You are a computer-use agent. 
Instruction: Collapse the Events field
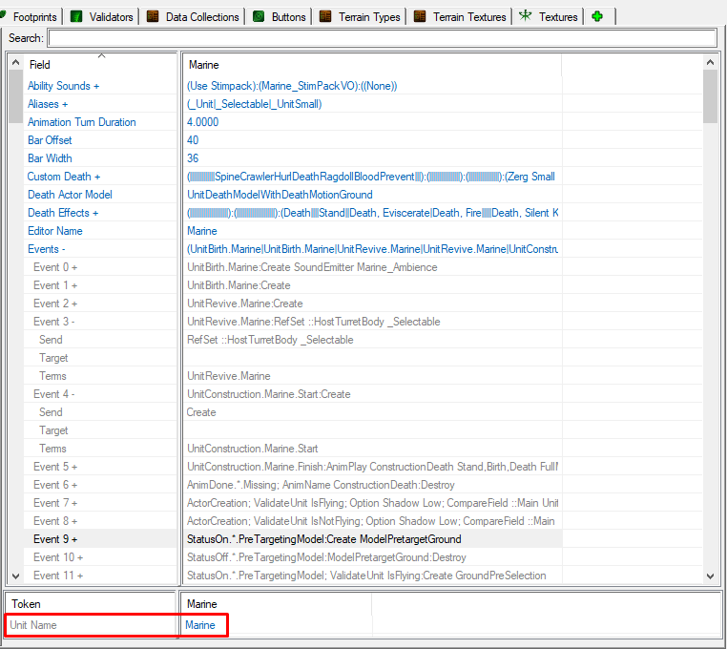(x=64, y=250)
